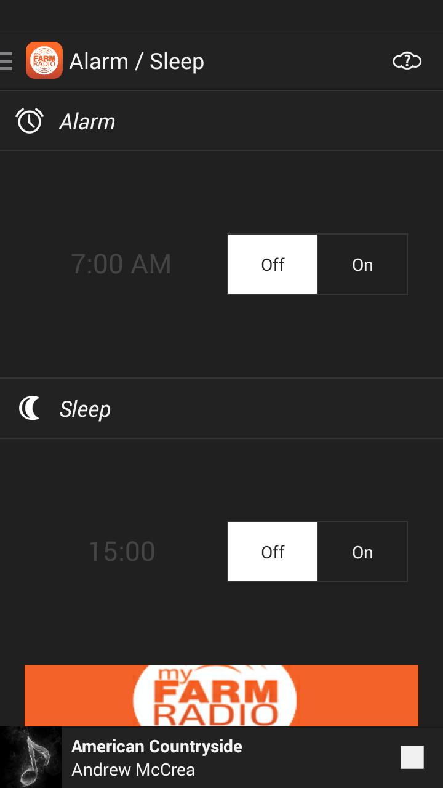Set the sleep timer to Off

pyautogui.click(x=273, y=552)
